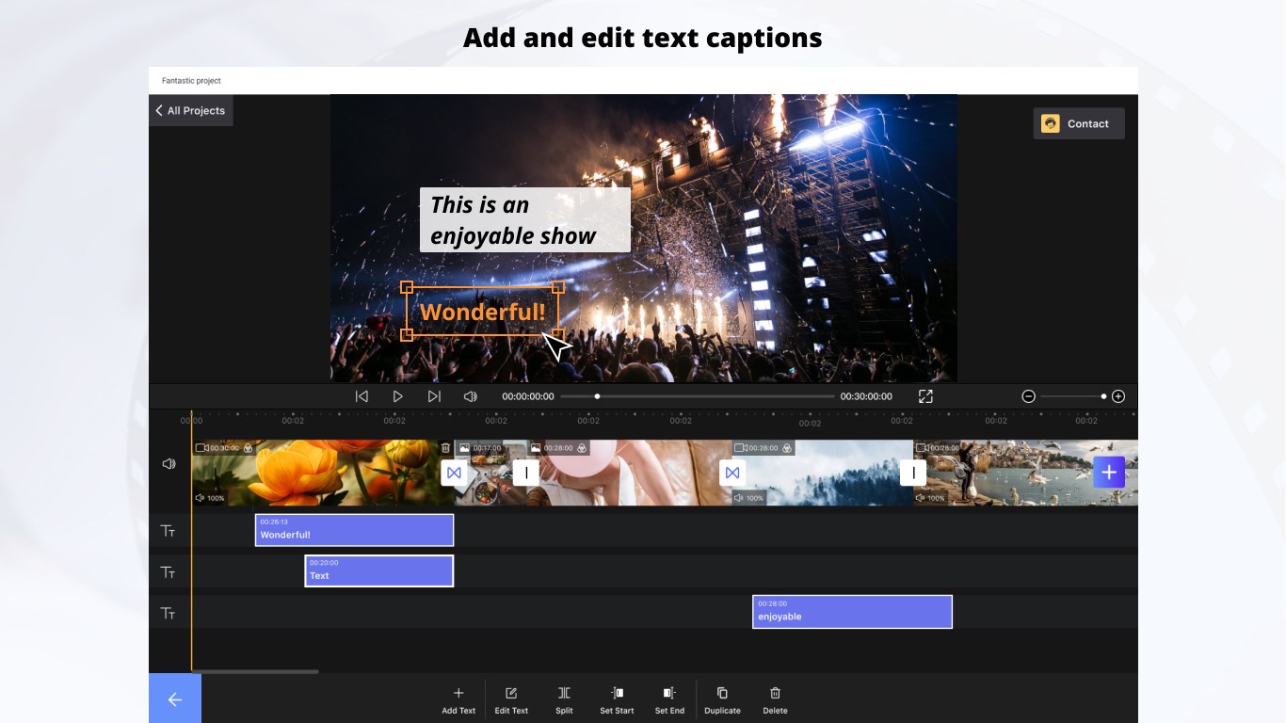Expand the fullscreen preview view
The height and width of the screenshot is (723, 1286).
pyautogui.click(x=925, y=395)
